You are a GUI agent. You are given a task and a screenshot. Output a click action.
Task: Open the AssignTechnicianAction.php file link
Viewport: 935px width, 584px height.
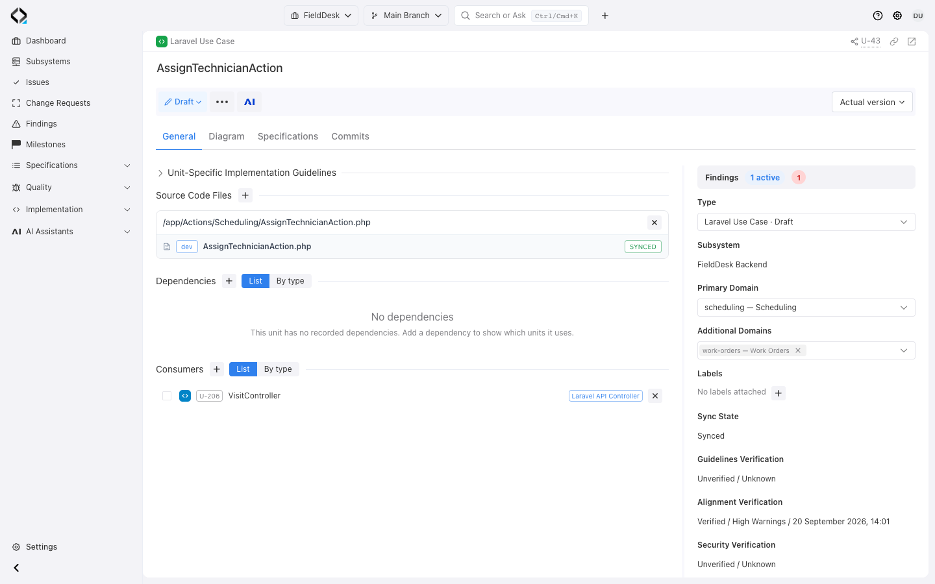pos(257,247)
